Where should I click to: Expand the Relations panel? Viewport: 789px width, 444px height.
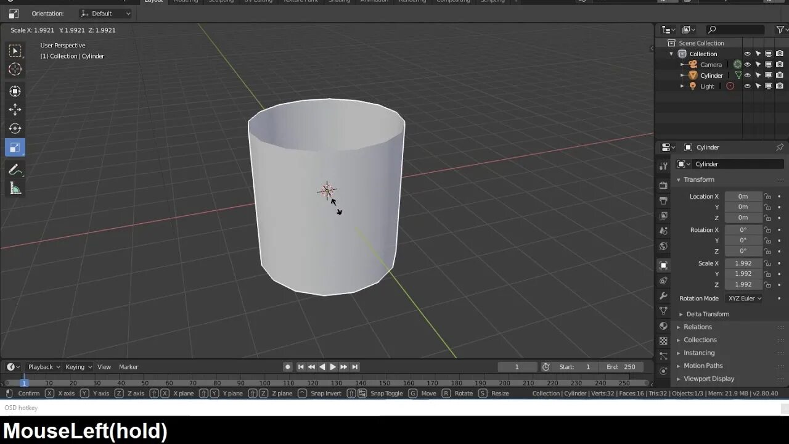tap(697, 327)
